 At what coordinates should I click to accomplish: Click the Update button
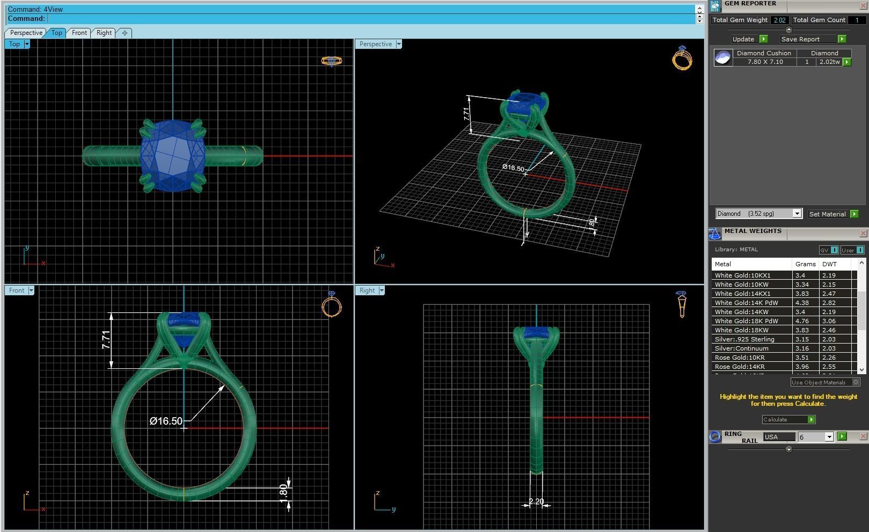[x=743, y=39]
